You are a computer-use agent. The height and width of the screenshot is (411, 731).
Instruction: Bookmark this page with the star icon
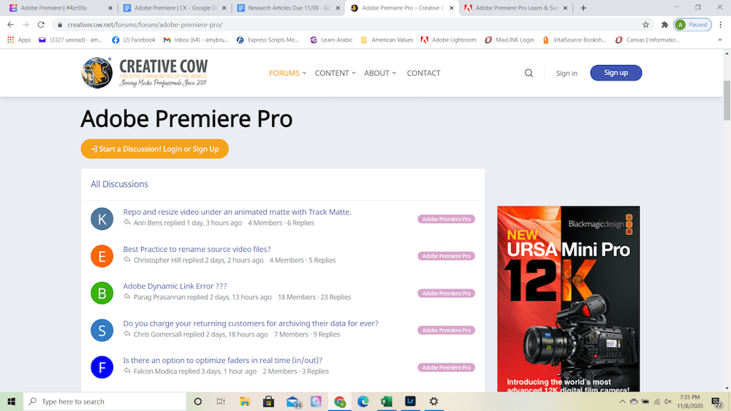[x=645, y=25]
